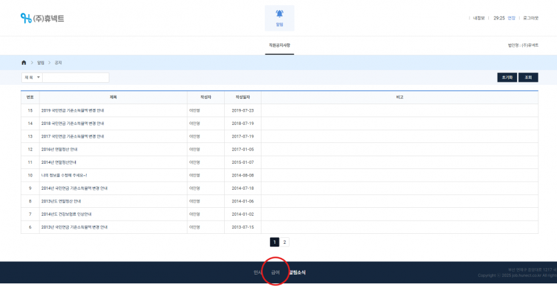
Task: Select 알림소식 in the bottom menu
Action: tap(297, 273)
